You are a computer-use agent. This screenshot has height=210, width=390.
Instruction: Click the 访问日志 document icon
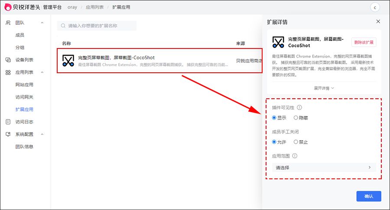pos(8,122)
